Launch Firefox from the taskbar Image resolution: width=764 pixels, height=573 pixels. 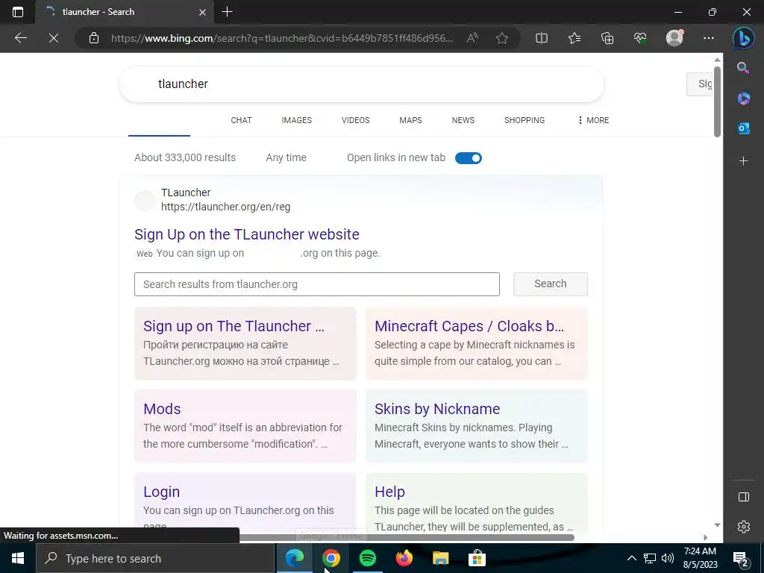(x=404, y=558)
